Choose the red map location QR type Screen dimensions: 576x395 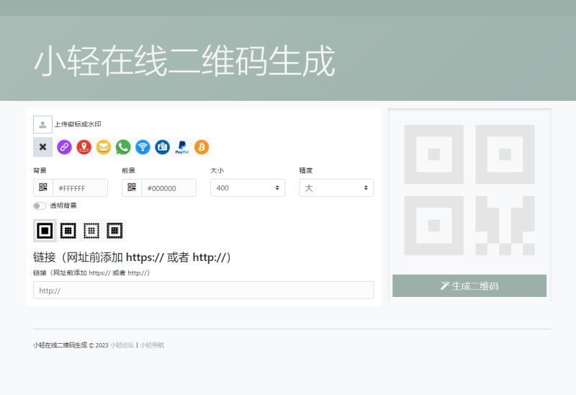pos(84,147)
